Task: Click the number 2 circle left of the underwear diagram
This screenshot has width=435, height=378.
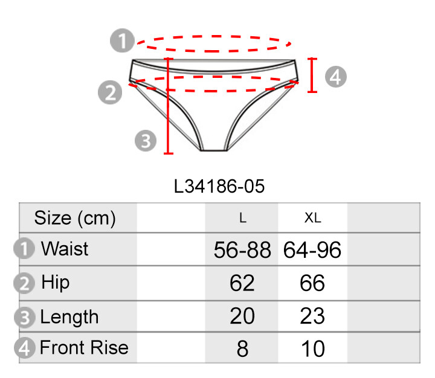Action: coord(110,93)
